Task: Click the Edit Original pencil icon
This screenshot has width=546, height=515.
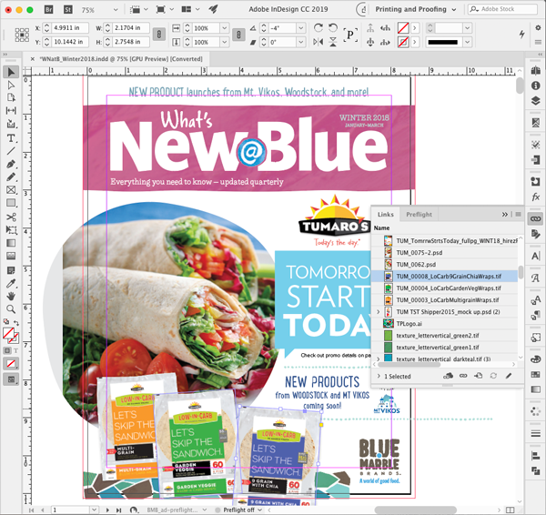Action: click(x=509, y=376)
